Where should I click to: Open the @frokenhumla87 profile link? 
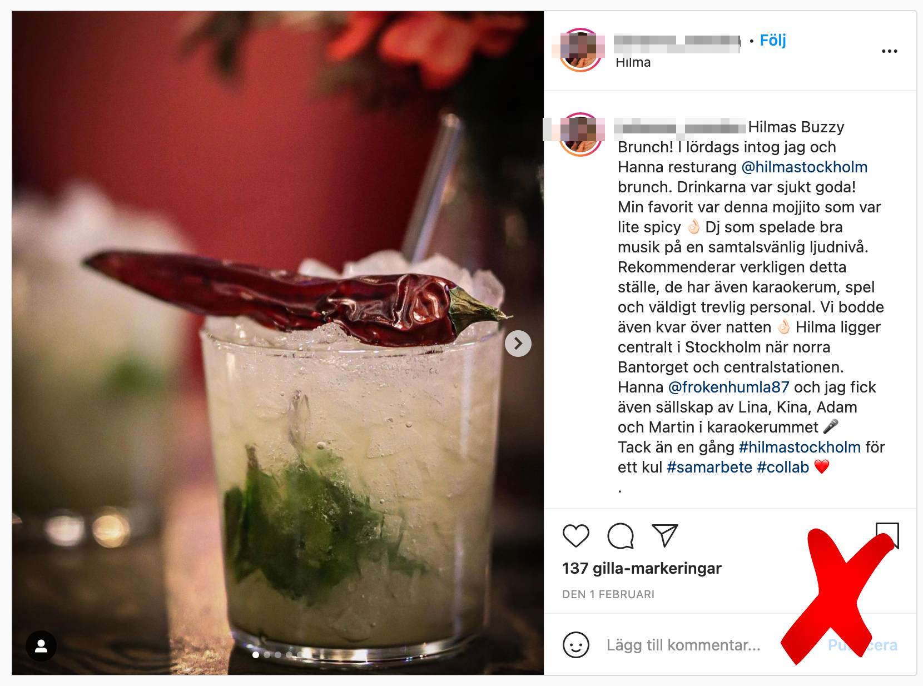pyautogui.click(x=728, y=387)
